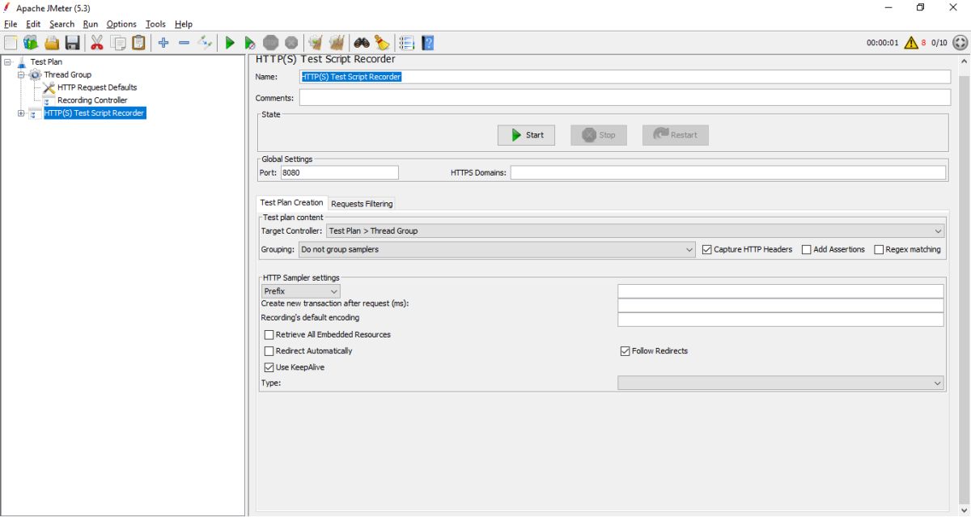The width and height of the screenshot is (971, 517).
Task: Save the test plan with floppy icon
Action: pyautogui.click(x=73, y=43)
